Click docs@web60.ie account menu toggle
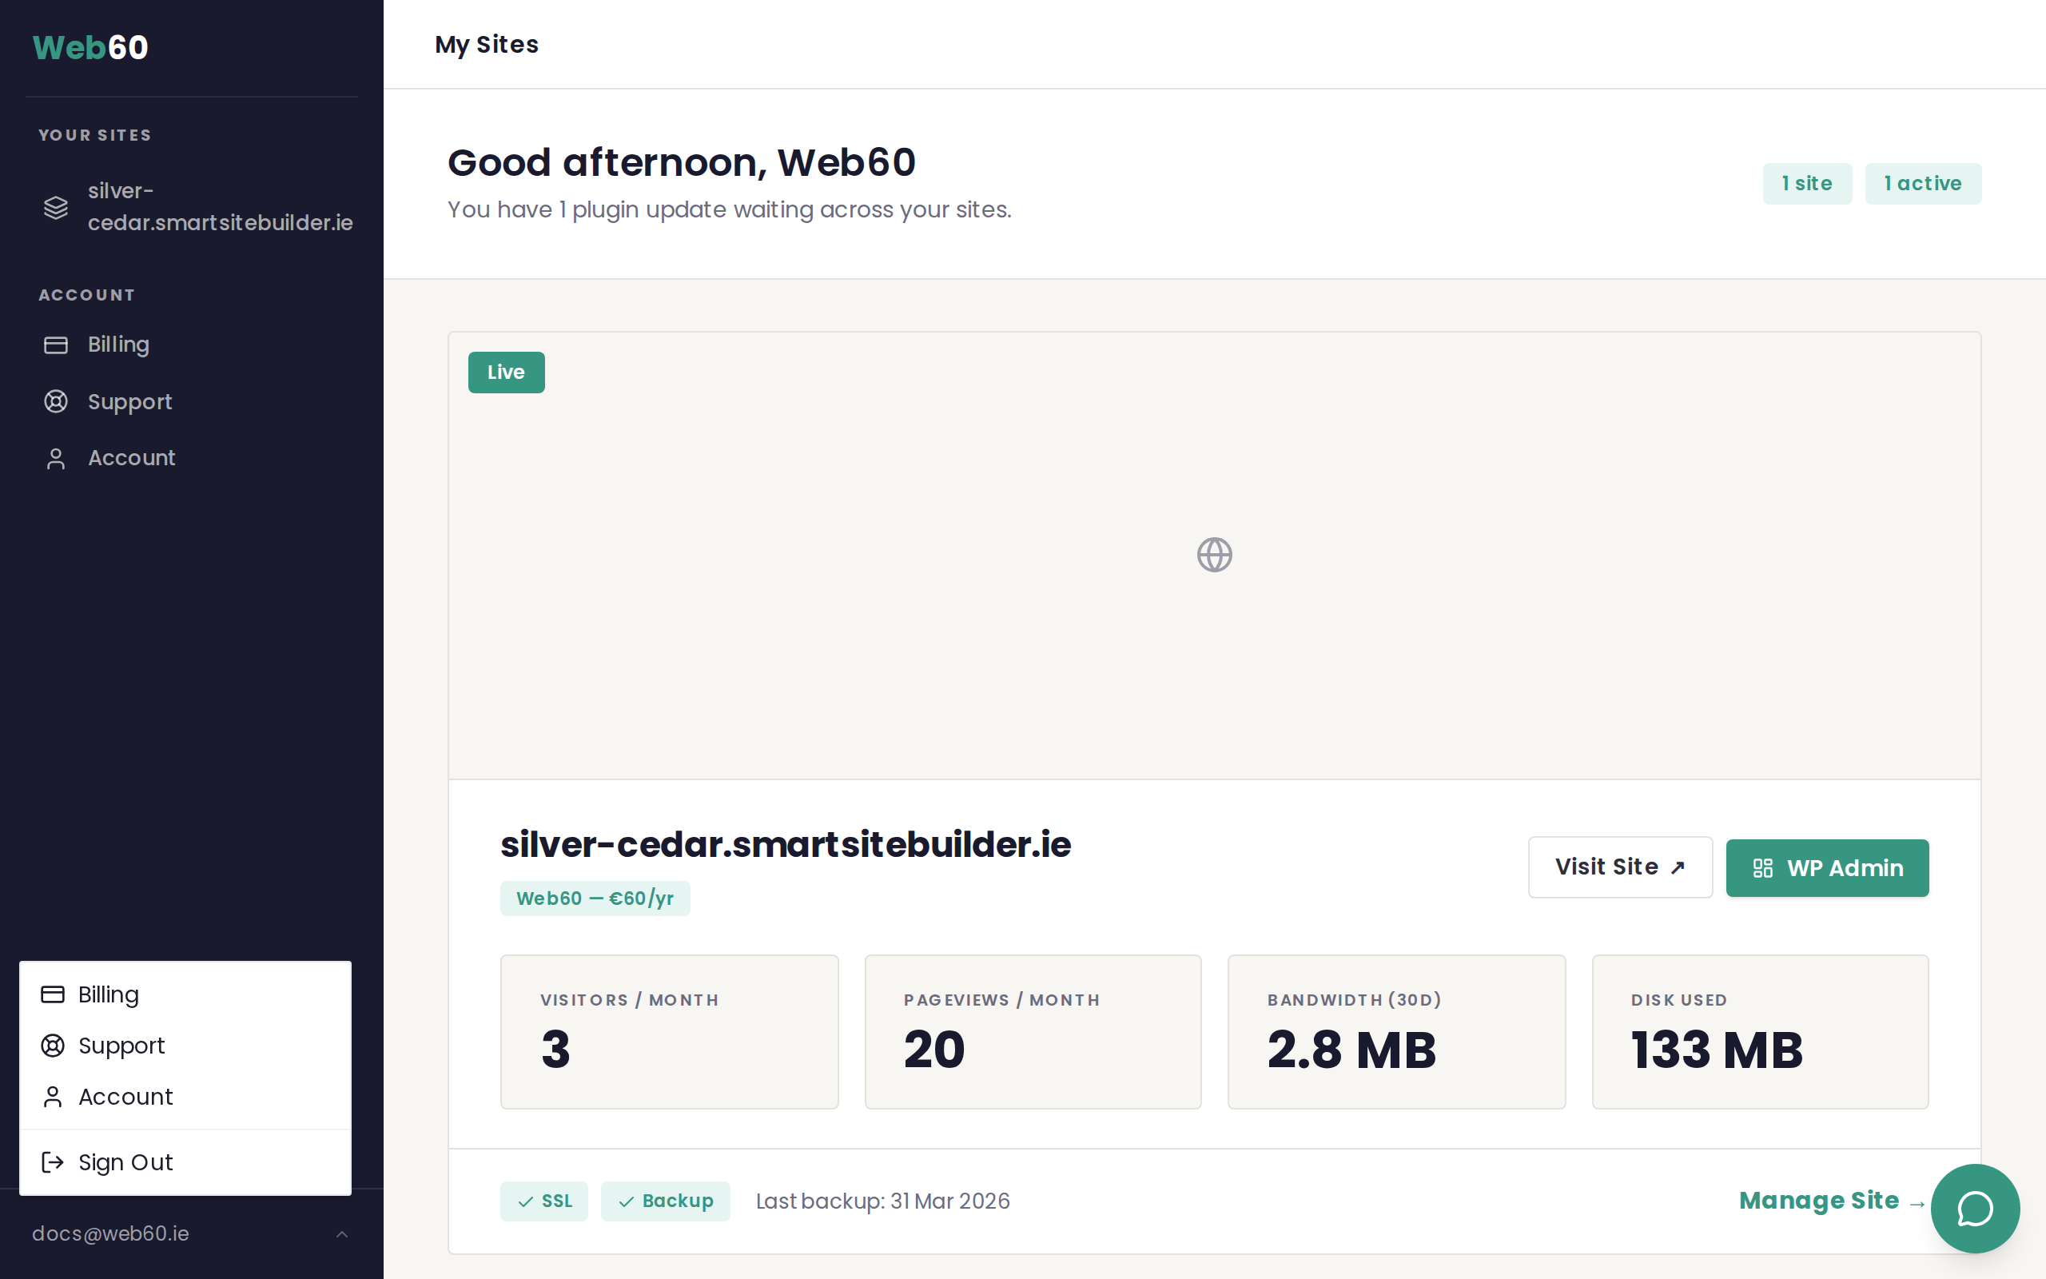Viewport: 2046px width, 1279px height. point(111,1234)
